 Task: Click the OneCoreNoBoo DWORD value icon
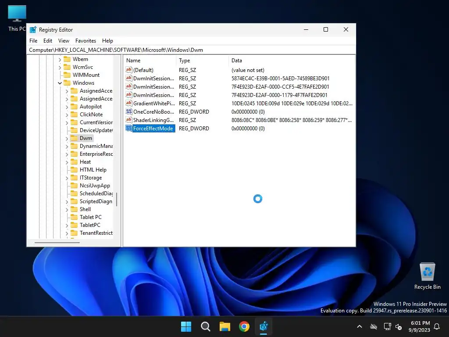[x=129, y=111]
